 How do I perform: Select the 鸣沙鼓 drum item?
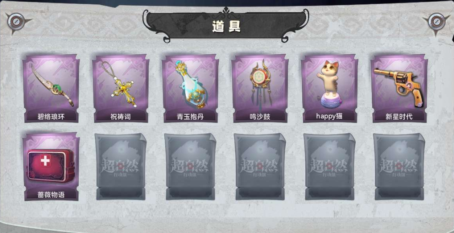[x=260, y=88]
